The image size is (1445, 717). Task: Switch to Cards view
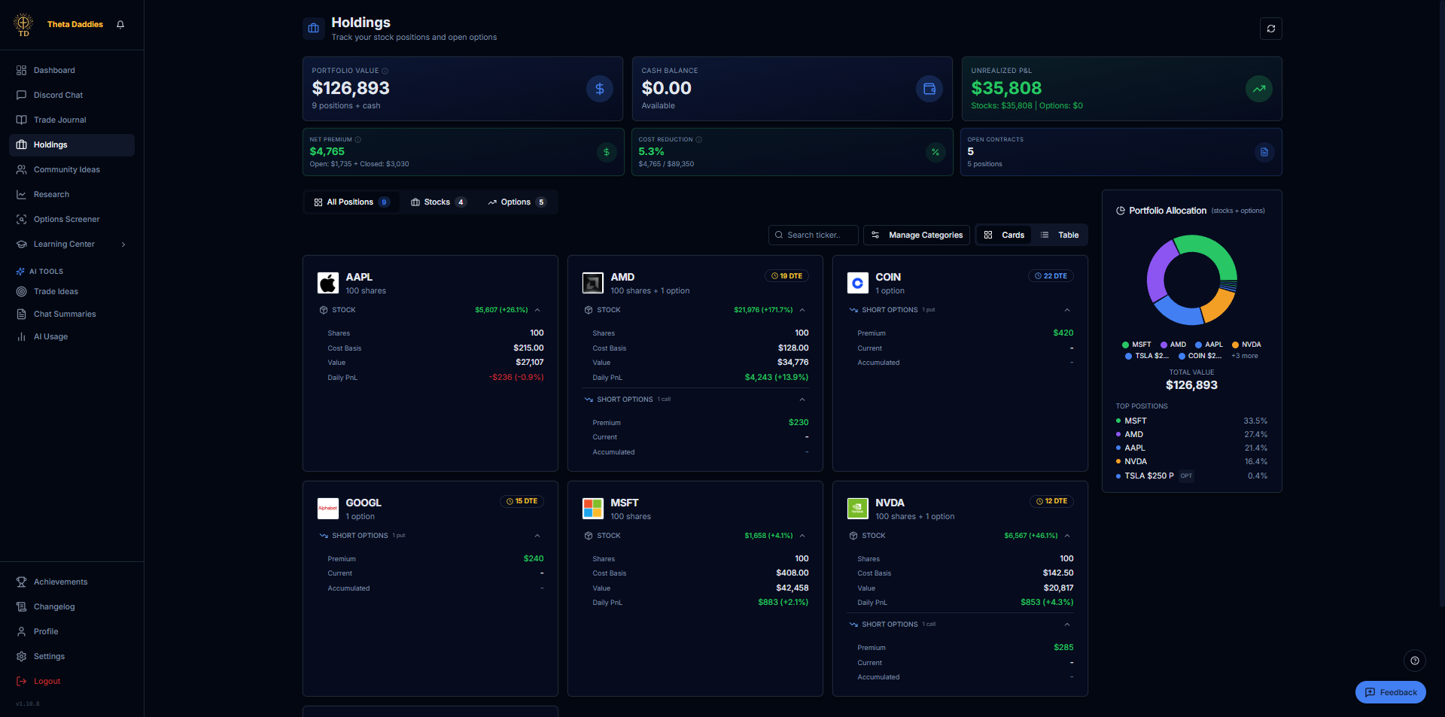pyautogui.click(x=1004, y=235)
